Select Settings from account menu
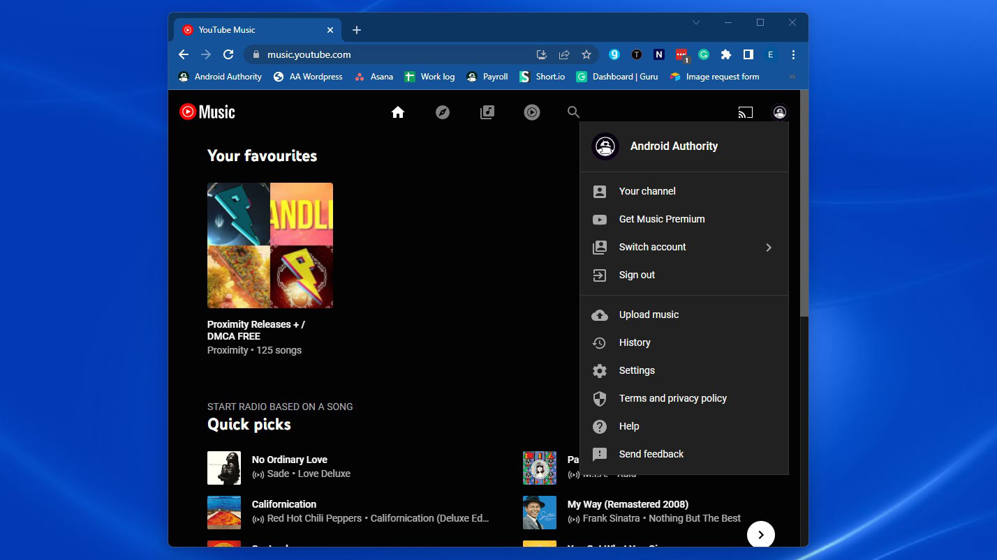 click(637, 370)
